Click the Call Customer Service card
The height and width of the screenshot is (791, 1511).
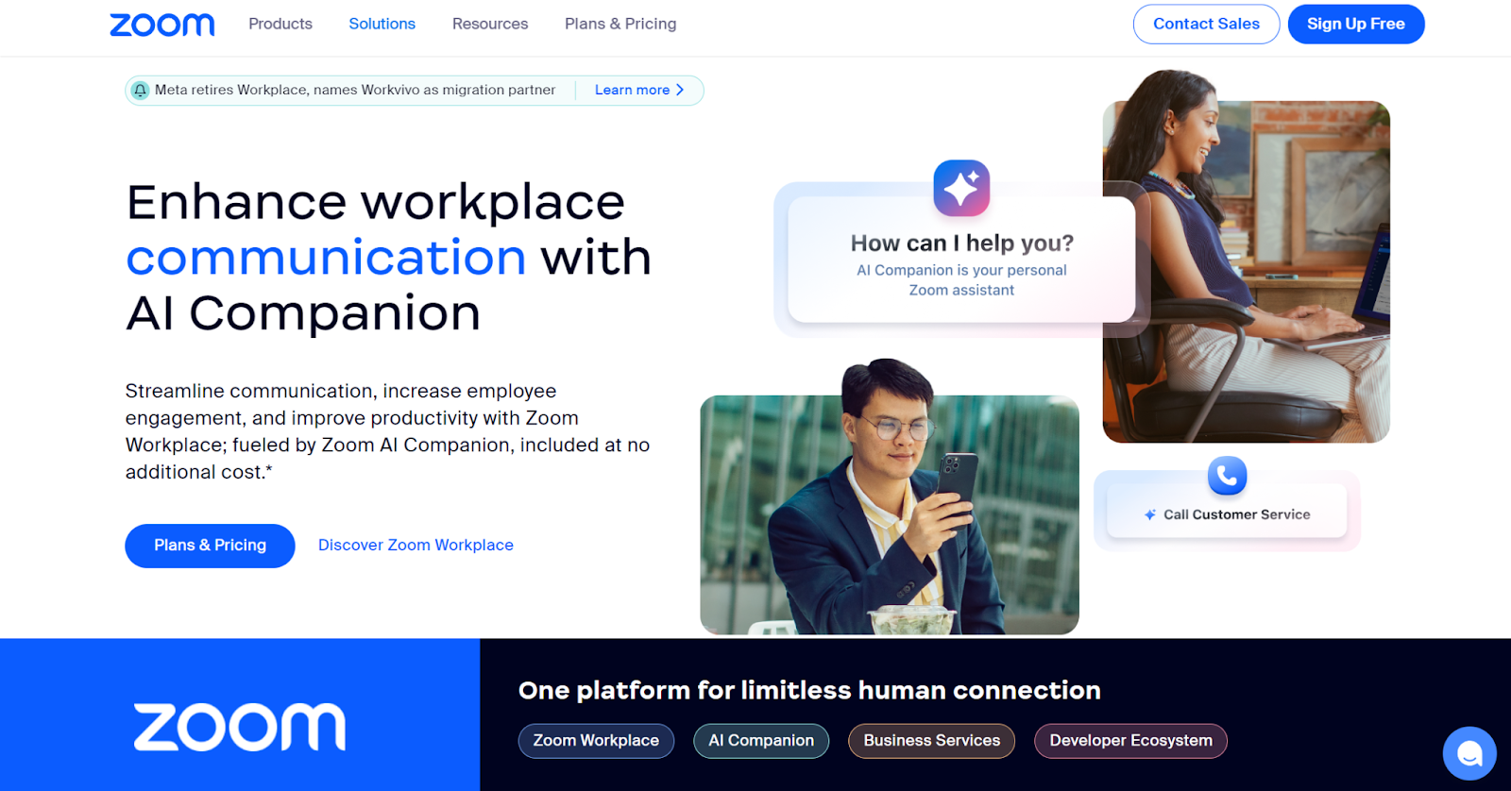pyautogui.click(x=1227, y=512)
